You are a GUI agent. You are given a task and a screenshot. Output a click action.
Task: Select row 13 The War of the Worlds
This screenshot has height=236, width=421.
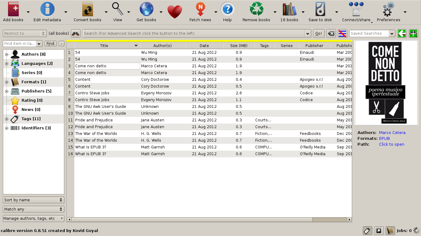[x=210, y=134]
